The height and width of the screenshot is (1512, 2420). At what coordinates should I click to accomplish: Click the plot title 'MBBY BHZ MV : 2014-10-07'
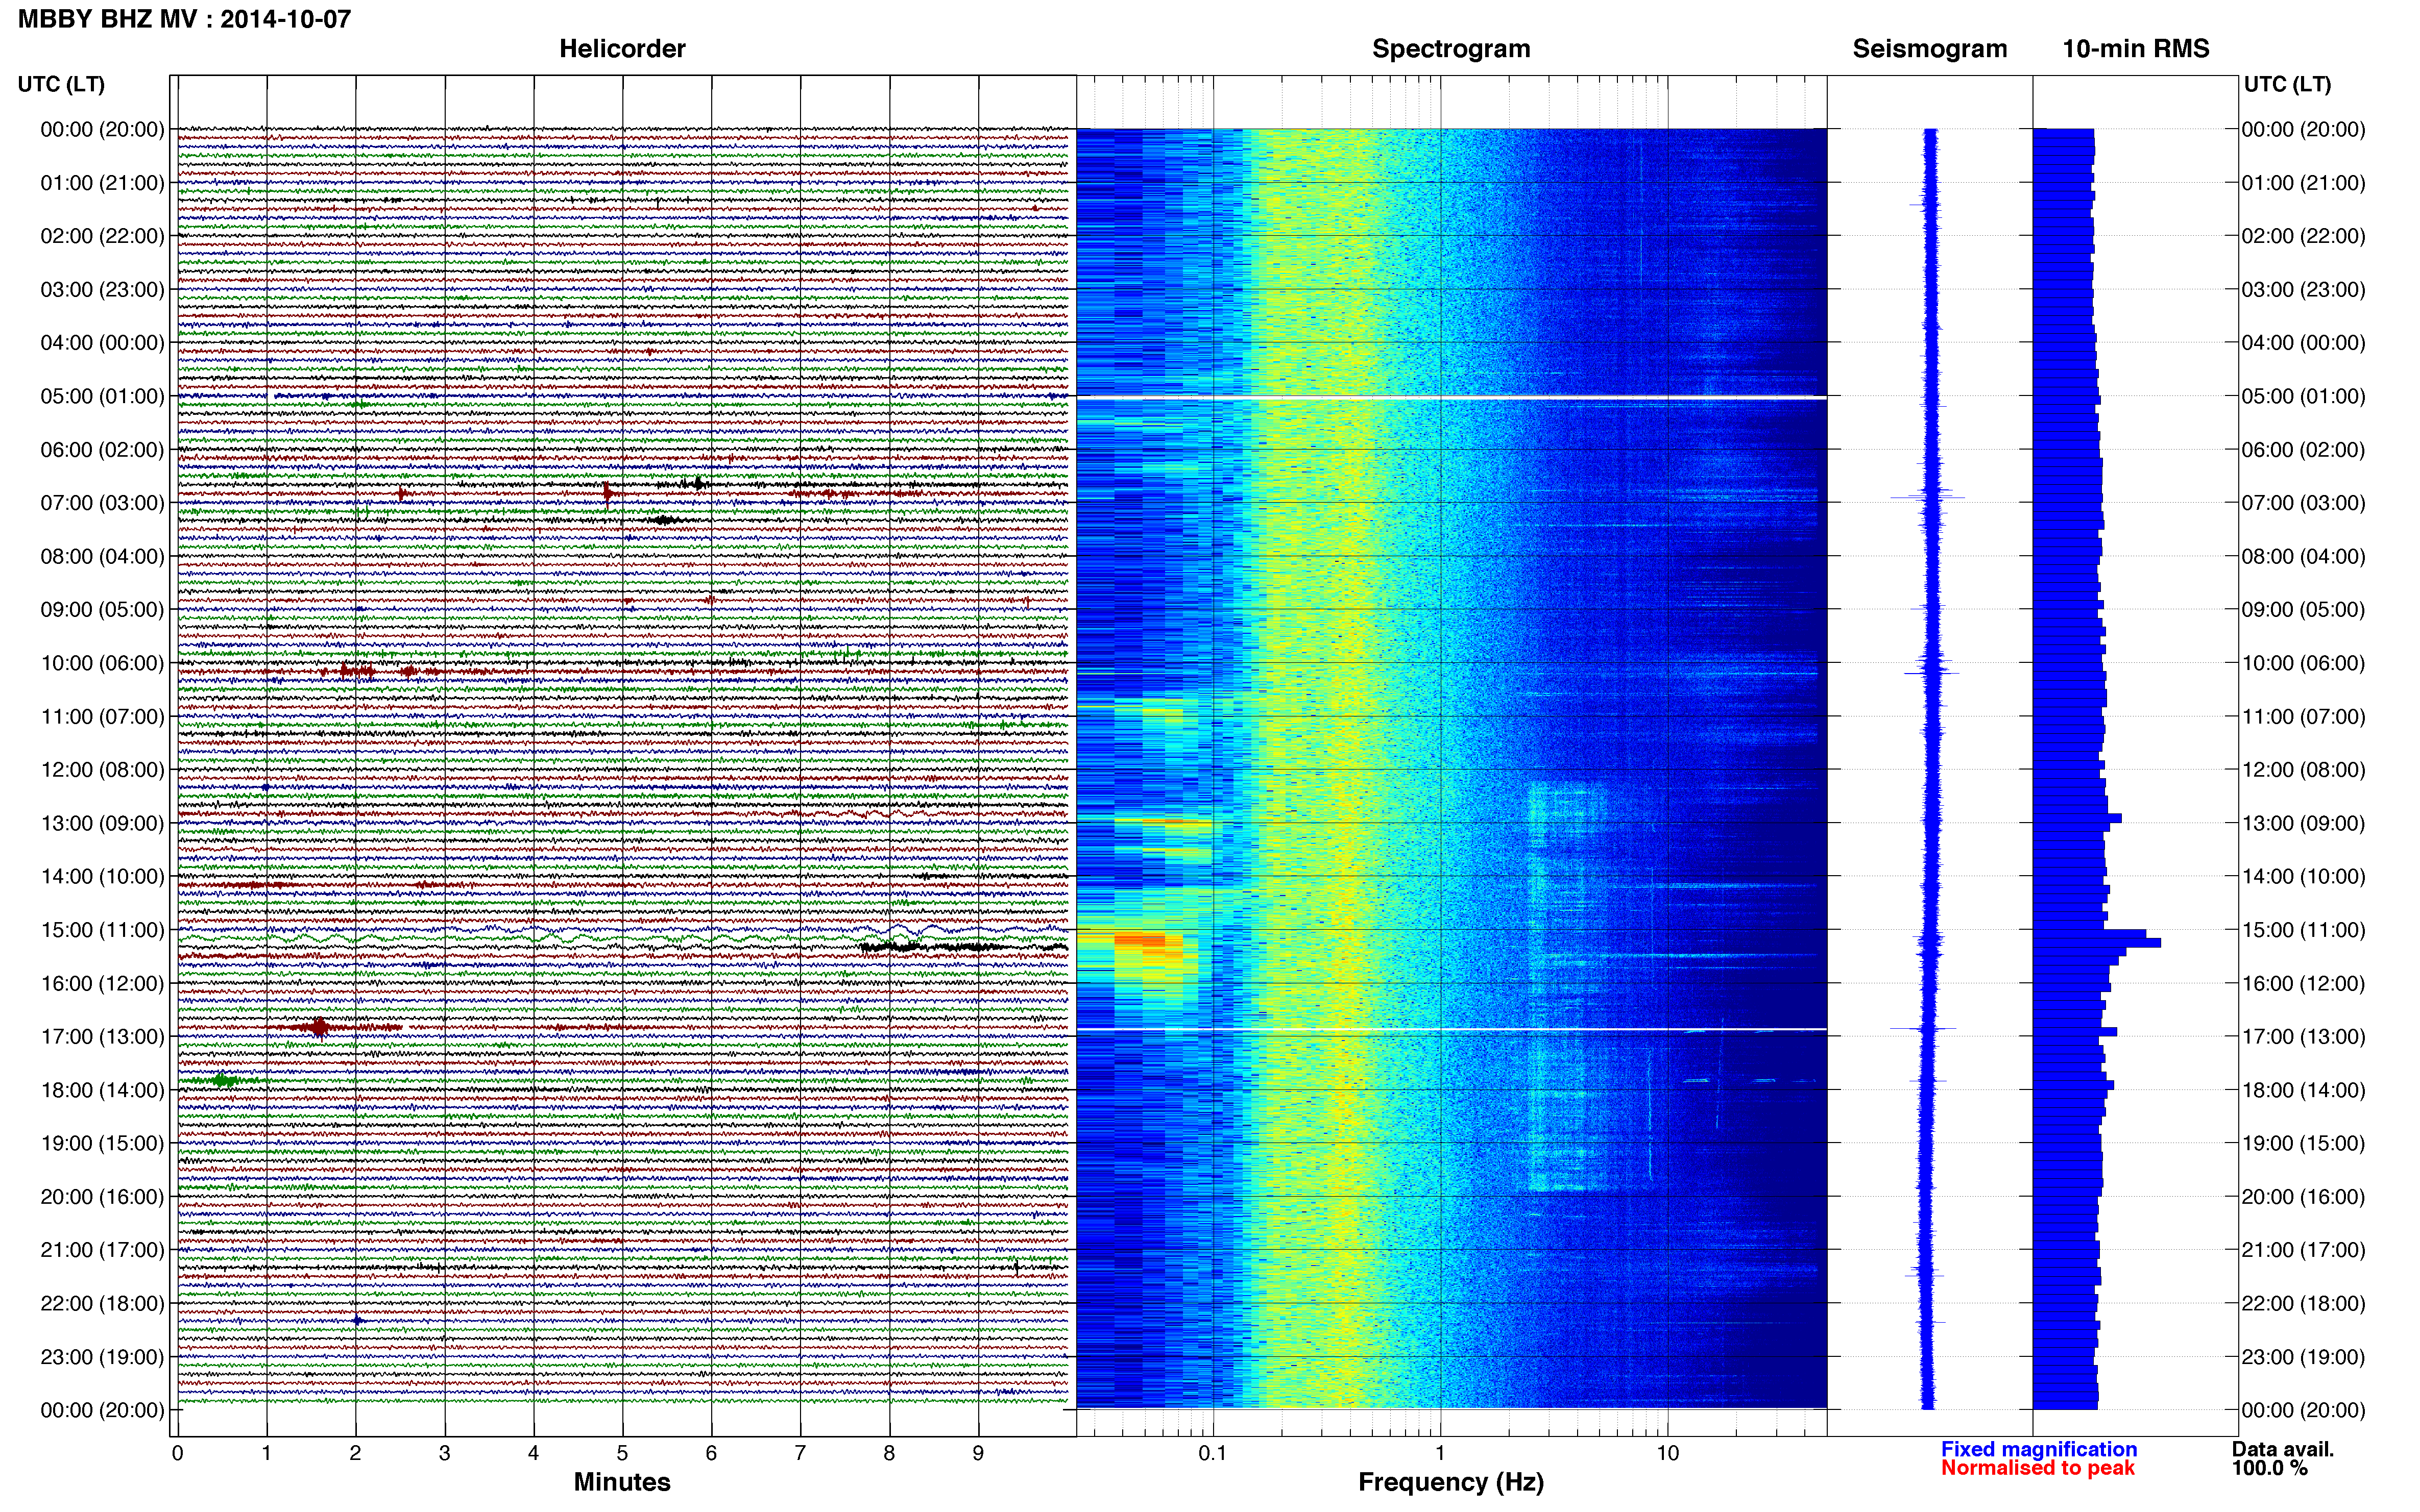(x=184, y=19)
